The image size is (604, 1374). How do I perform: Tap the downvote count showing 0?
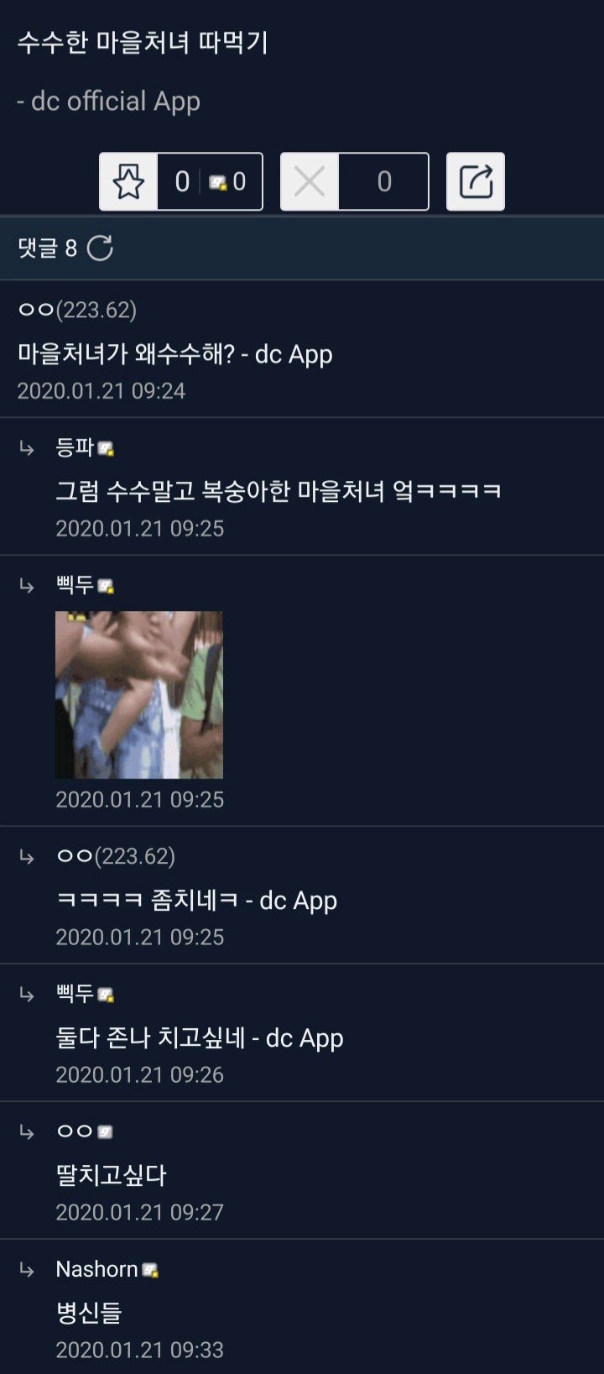click(384, 181)
